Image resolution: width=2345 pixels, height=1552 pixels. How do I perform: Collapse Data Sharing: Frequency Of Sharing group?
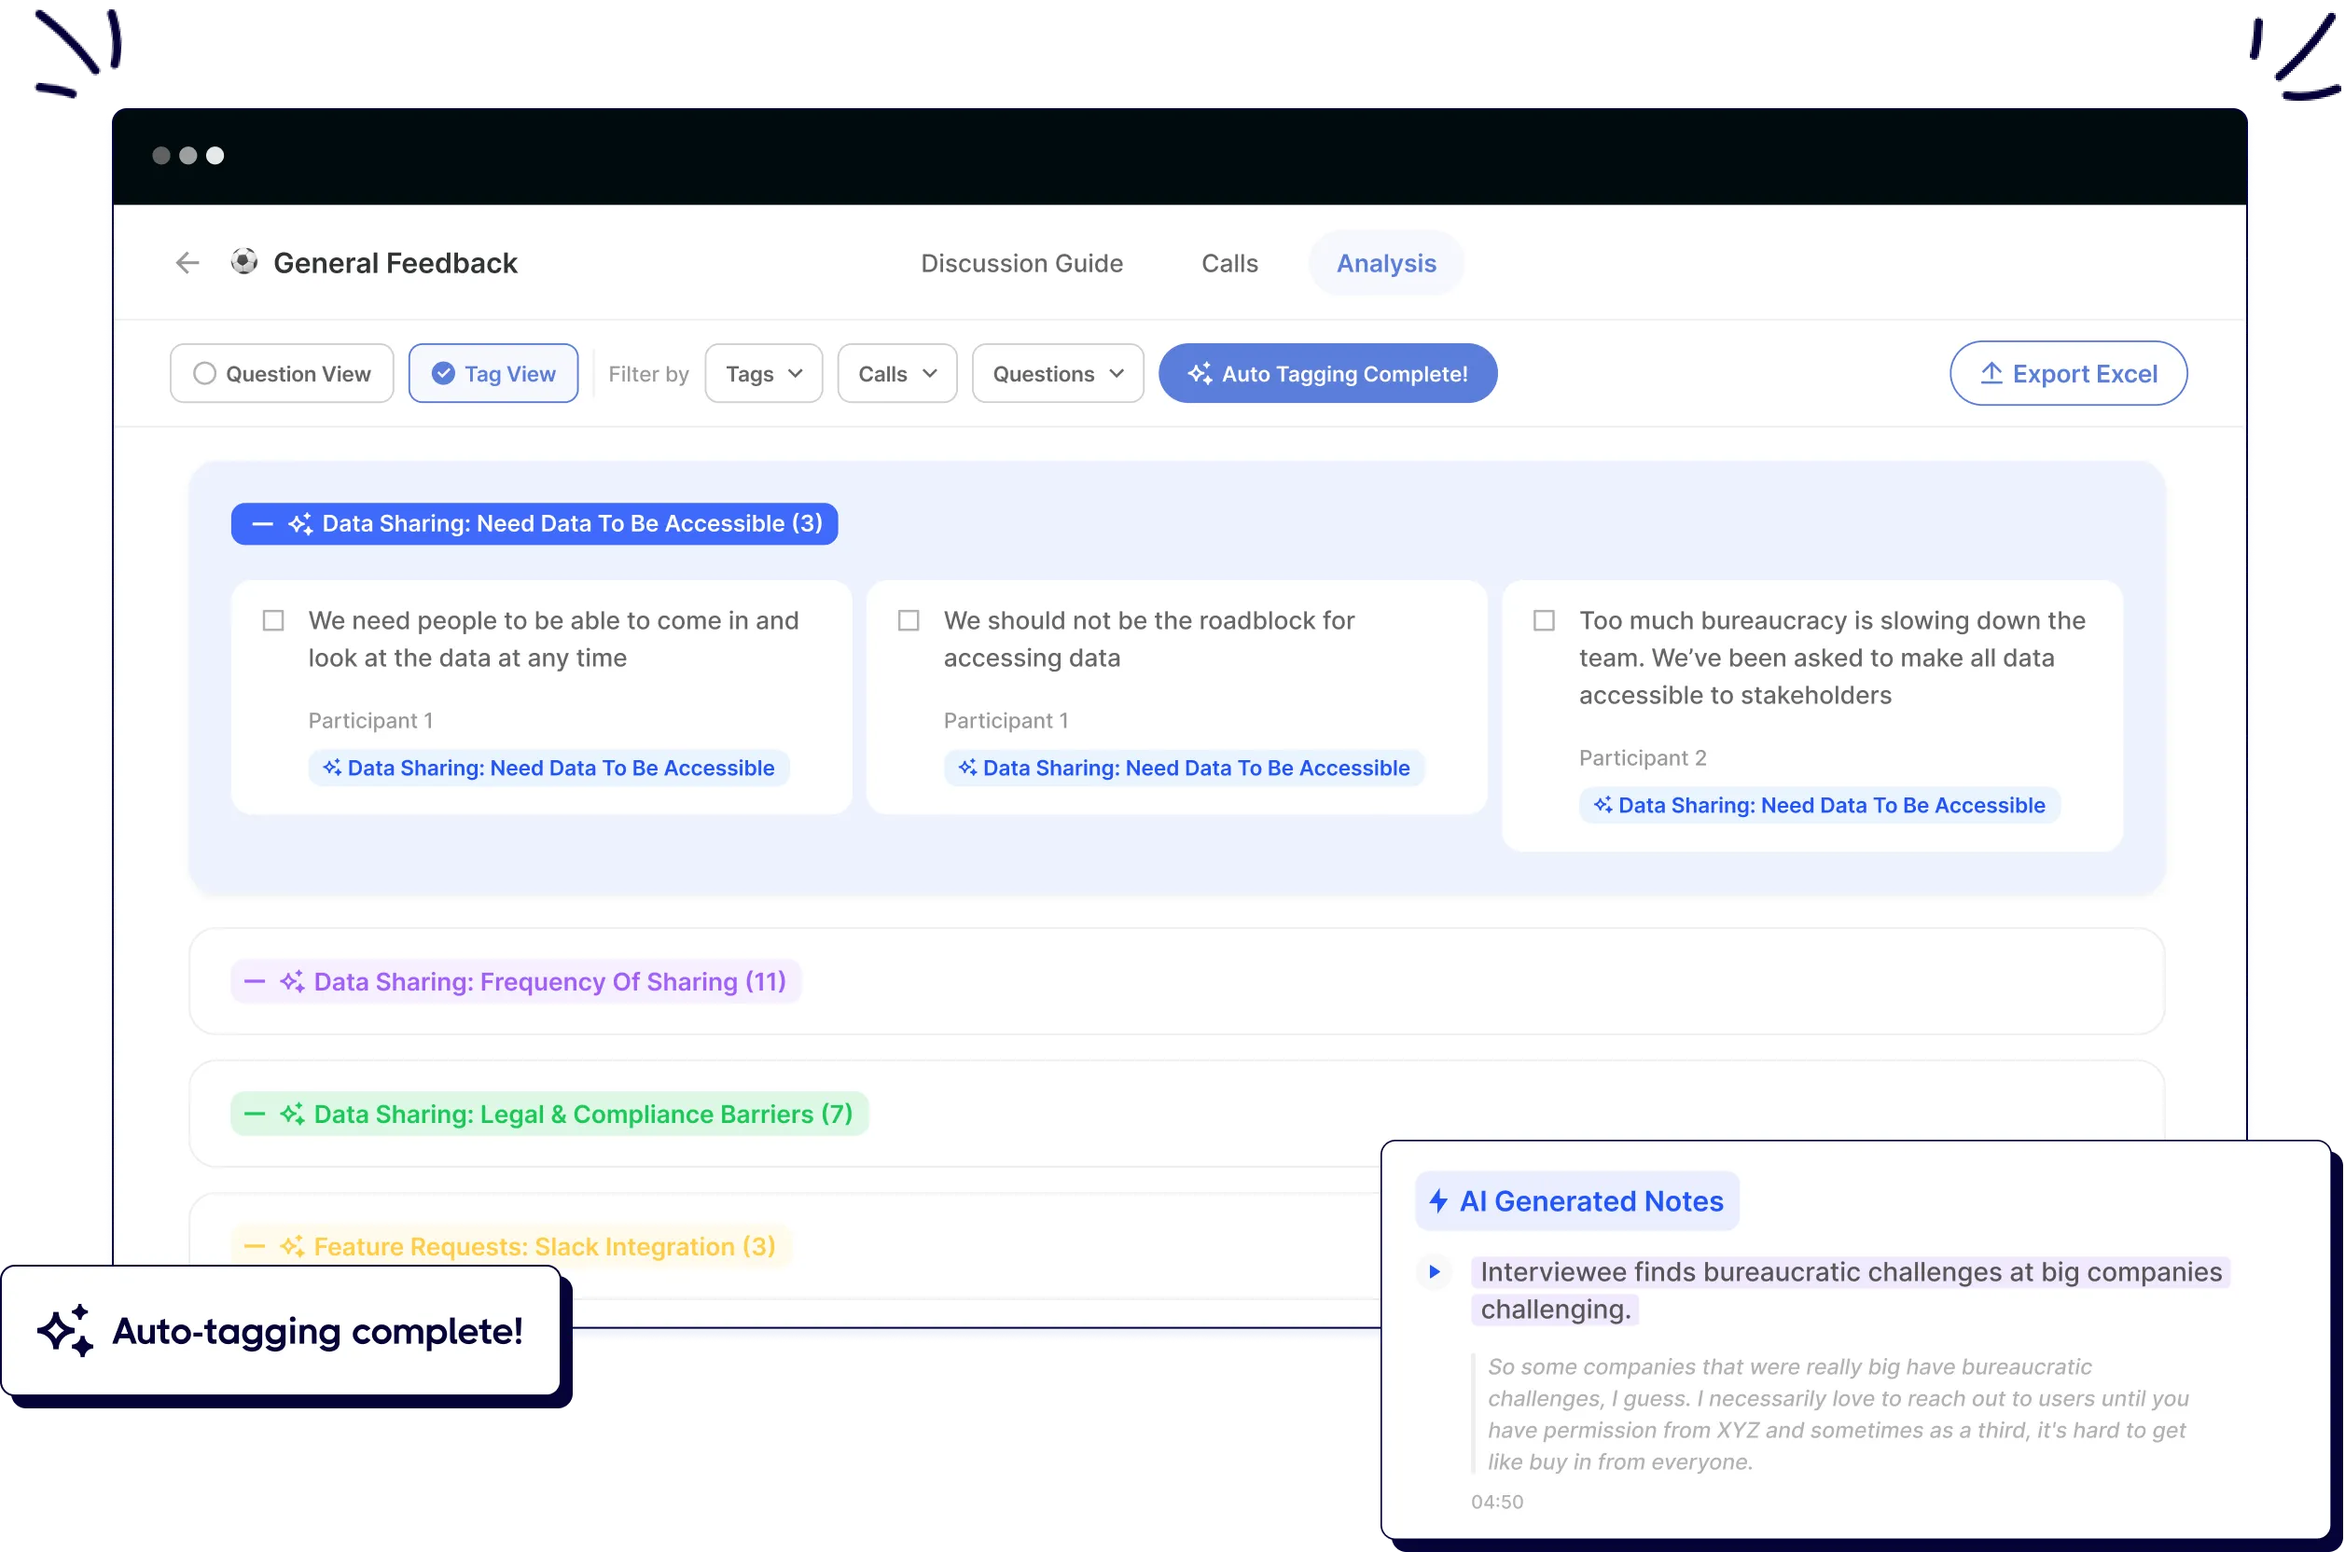coord(255,982)
